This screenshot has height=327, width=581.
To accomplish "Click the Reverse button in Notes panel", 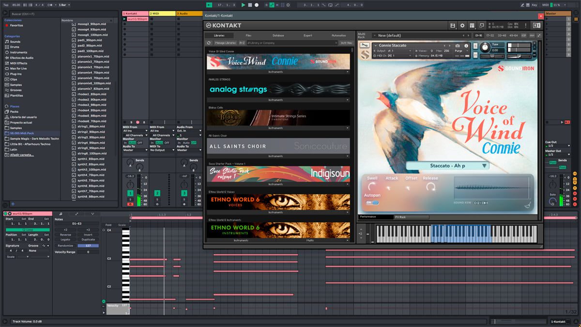I will (65, 234).
